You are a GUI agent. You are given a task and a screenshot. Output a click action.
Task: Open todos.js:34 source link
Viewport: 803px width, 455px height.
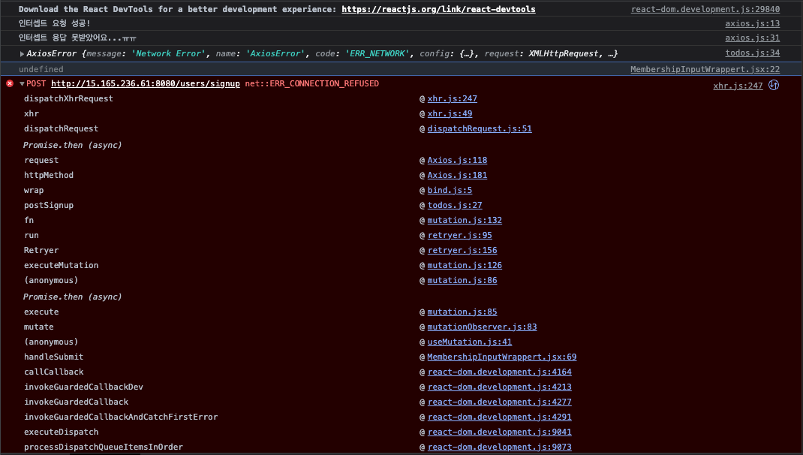coord(752,53)
